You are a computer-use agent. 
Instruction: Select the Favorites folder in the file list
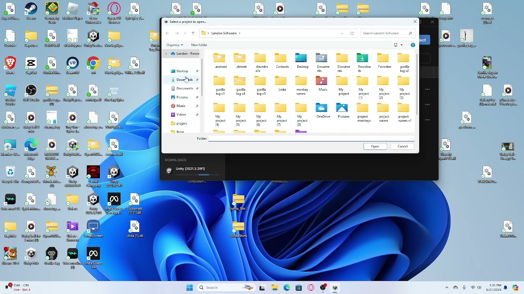[x=384, y=61]
